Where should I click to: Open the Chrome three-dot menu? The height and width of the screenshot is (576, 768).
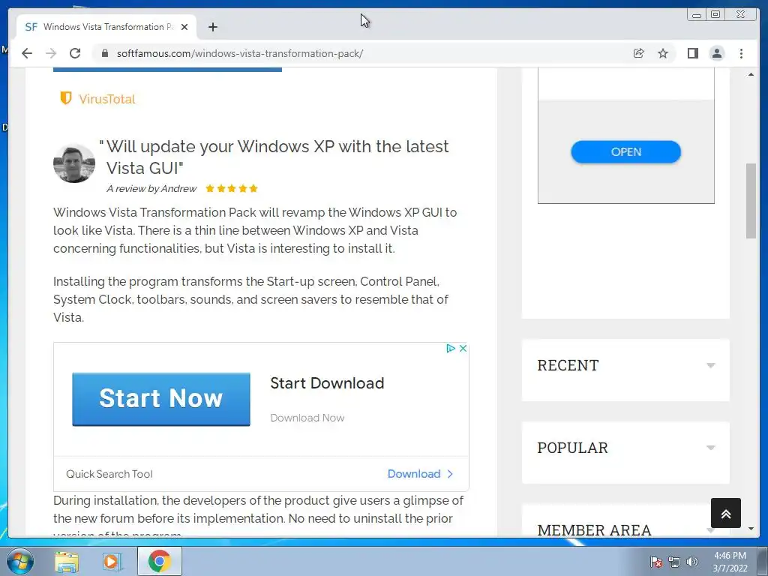pos(741,53)
